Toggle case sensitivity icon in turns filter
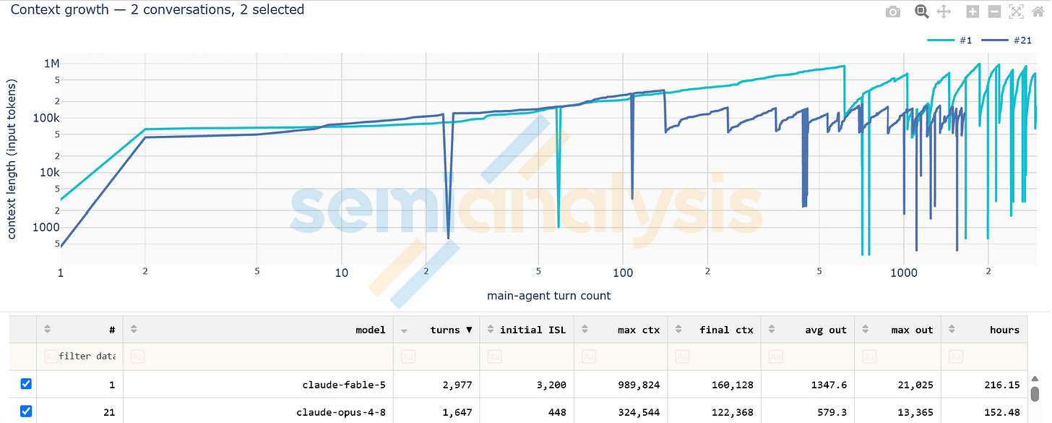Screen dimensions: 1052x423 (x=408, y=356)
